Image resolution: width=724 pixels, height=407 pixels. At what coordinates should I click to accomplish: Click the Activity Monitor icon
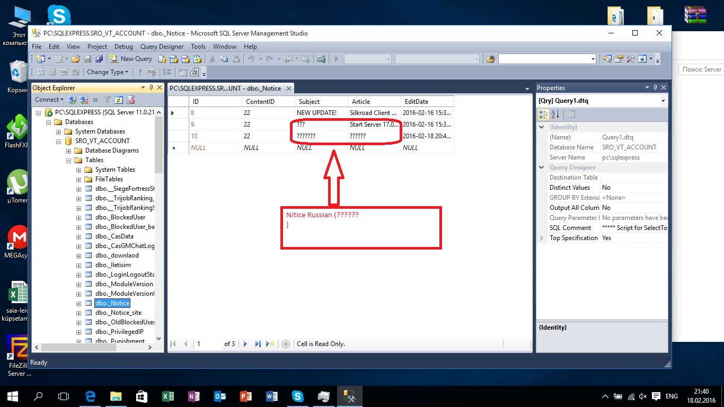pyautogui.click(x=321, y=59)
